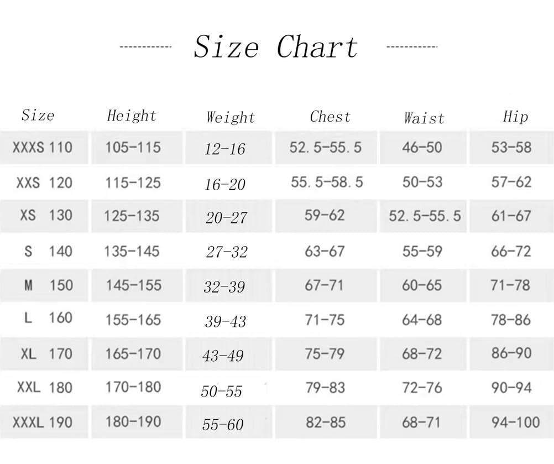Select height value 135-145
This screenshot has height=464, width=554.
point(132,252)
